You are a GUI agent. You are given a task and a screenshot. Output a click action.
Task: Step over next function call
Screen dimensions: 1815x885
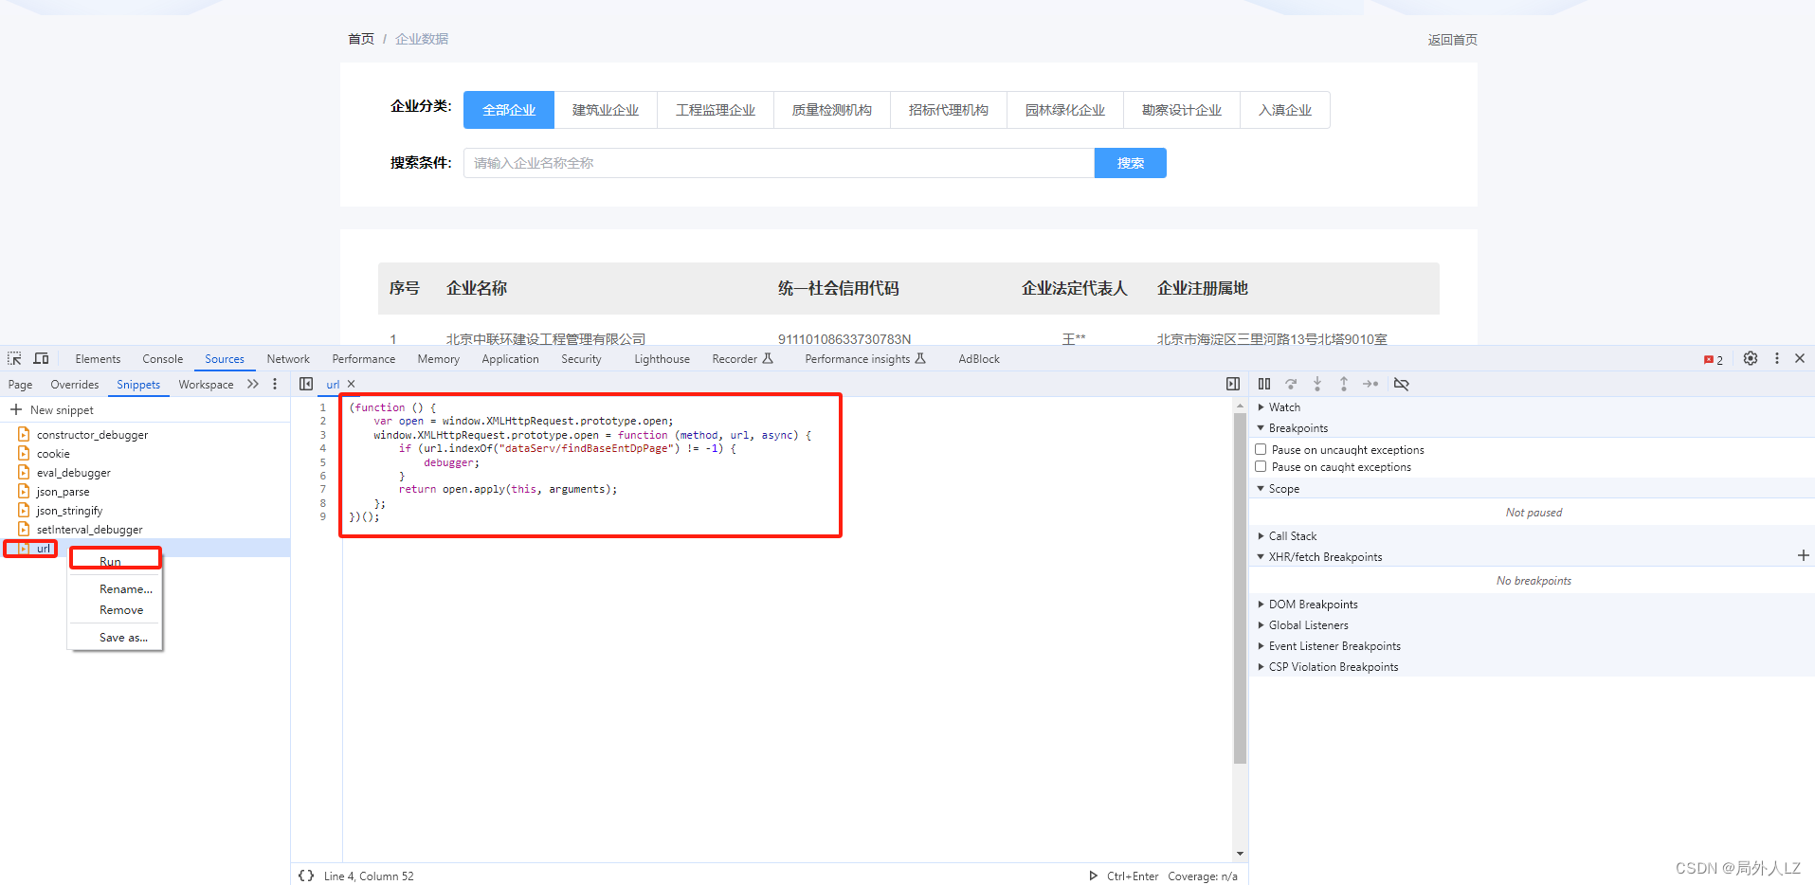click(x=1291, y=384)
